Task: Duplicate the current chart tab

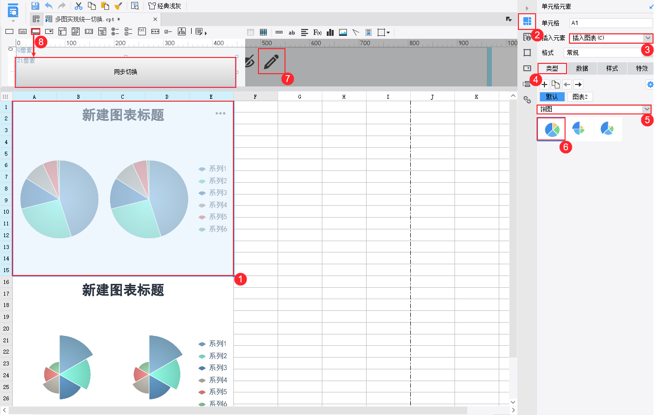Action: point(556,84)
